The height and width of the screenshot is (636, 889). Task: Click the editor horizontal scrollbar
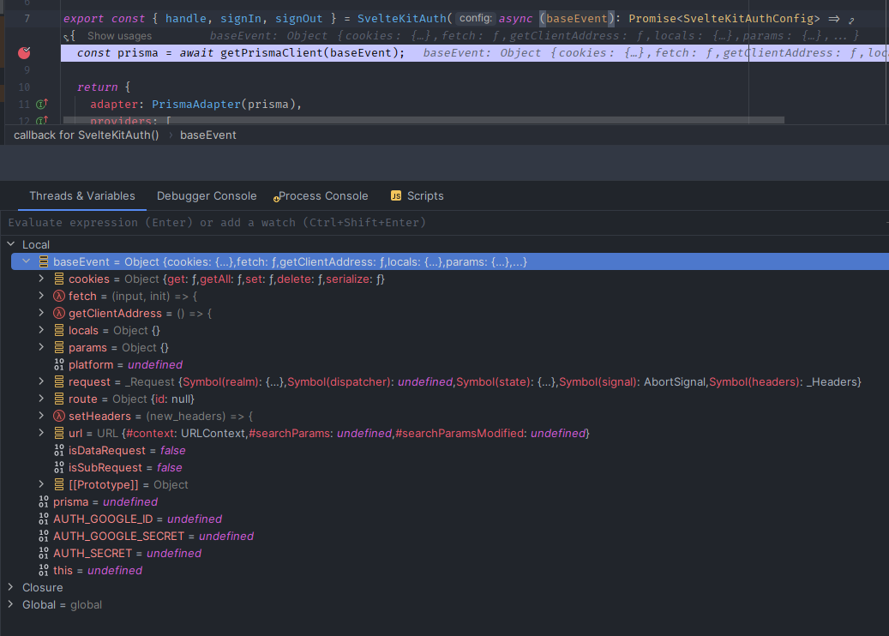coord(423,120)
